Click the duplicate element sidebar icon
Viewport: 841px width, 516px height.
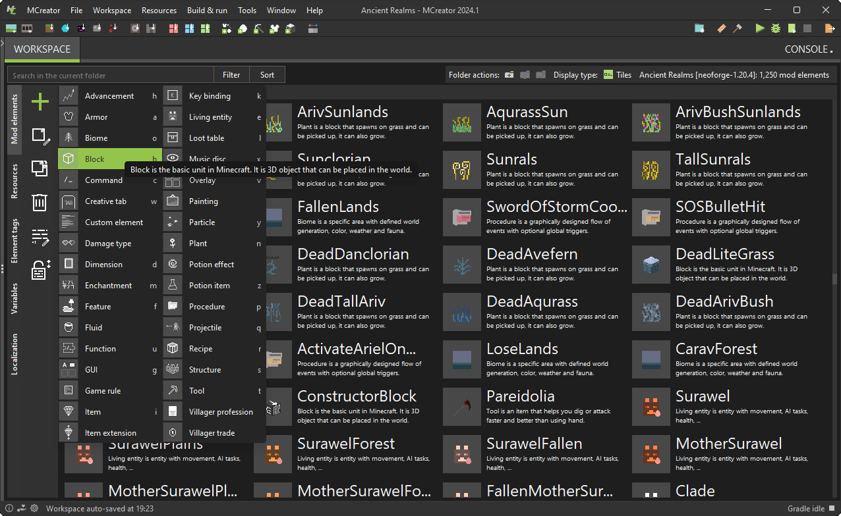pyautogui.click(x=40, y=169)
